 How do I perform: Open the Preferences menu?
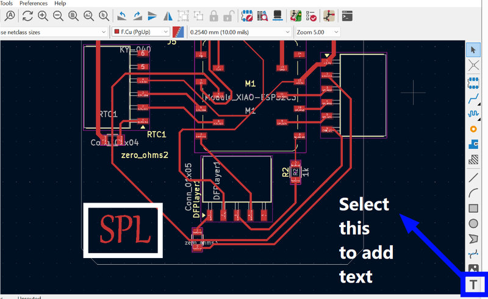pos(34,3)
